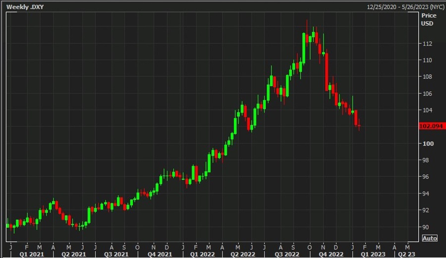Select the Q3 2022 quarter label
446x258 pixels.
287,254
